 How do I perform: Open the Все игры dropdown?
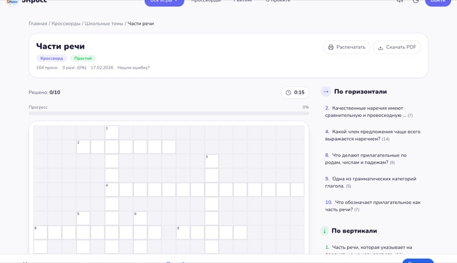click(164, 1)
